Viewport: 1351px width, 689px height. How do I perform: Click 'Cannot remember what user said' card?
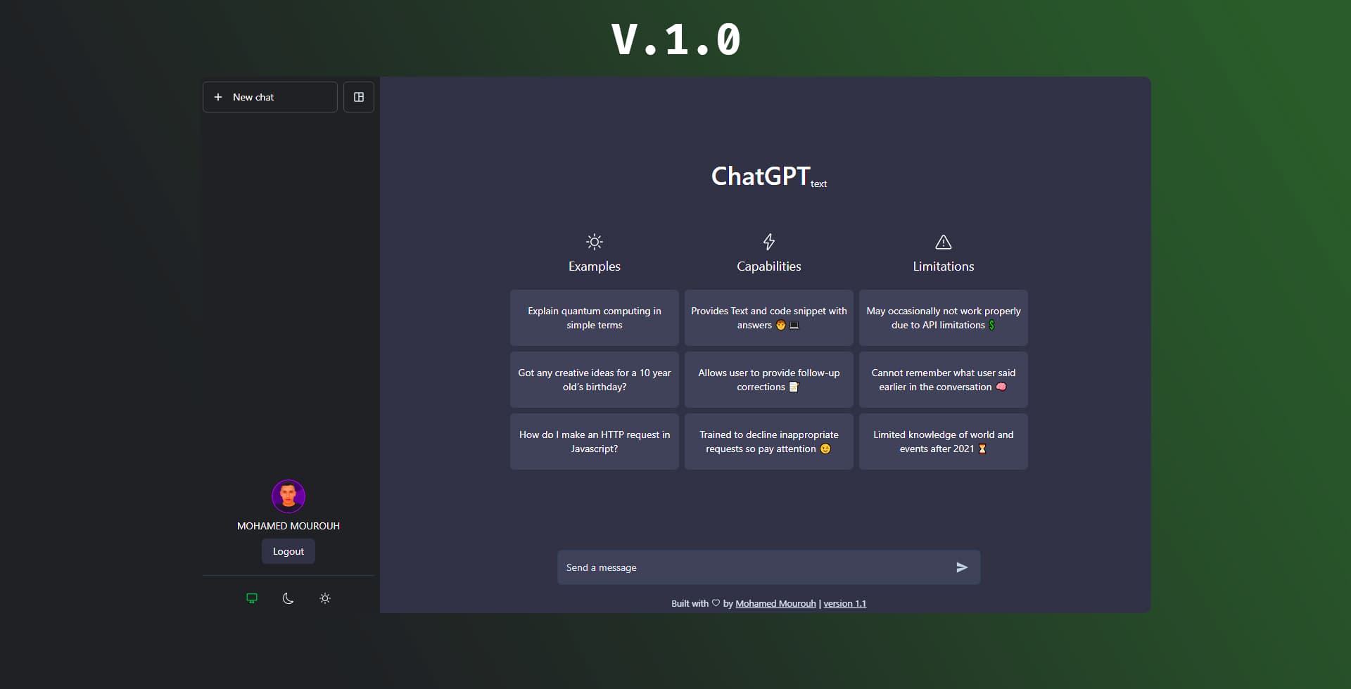[x=944, y=380]
